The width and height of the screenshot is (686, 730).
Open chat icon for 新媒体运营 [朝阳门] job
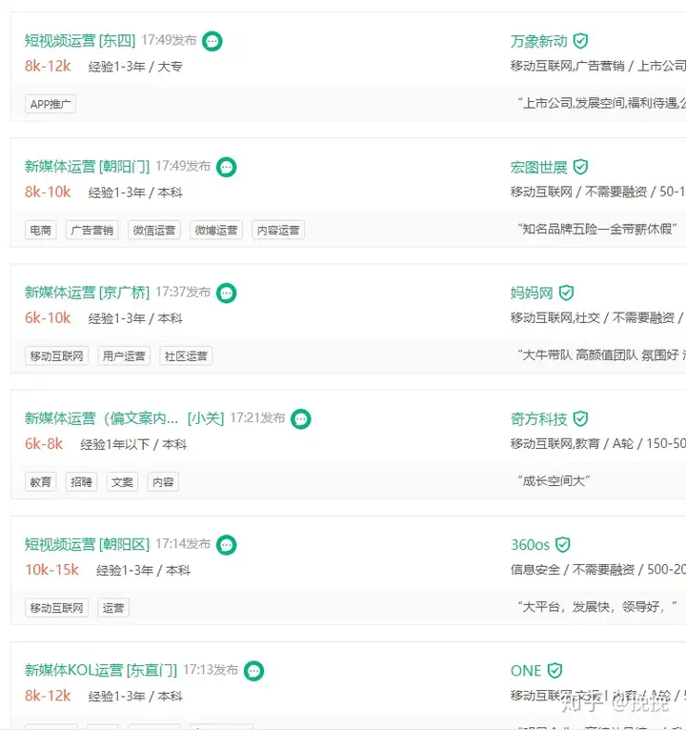point(227,167)
